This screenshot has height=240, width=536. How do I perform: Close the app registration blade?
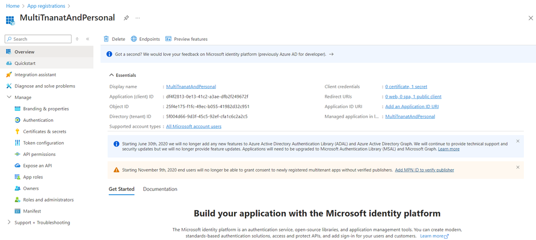[531, 19]
